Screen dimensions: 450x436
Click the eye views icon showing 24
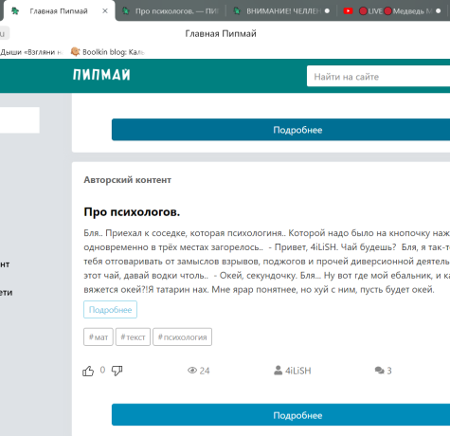(192, 371)
